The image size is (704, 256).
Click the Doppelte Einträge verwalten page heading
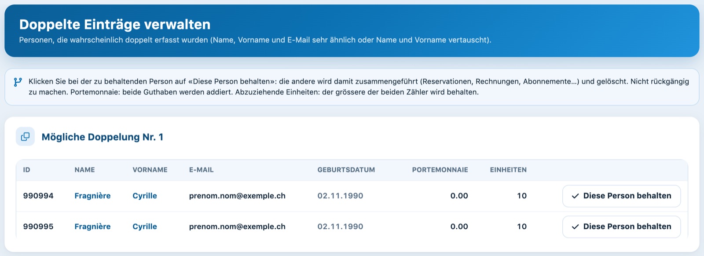click(x=115, y=24)
